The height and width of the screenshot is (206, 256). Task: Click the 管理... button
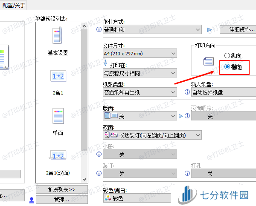62,200
